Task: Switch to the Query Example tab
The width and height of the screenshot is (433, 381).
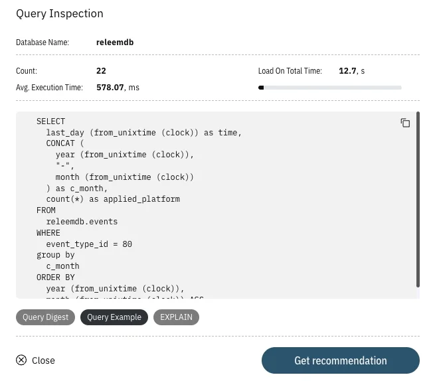Action: (x=114, y=317)
